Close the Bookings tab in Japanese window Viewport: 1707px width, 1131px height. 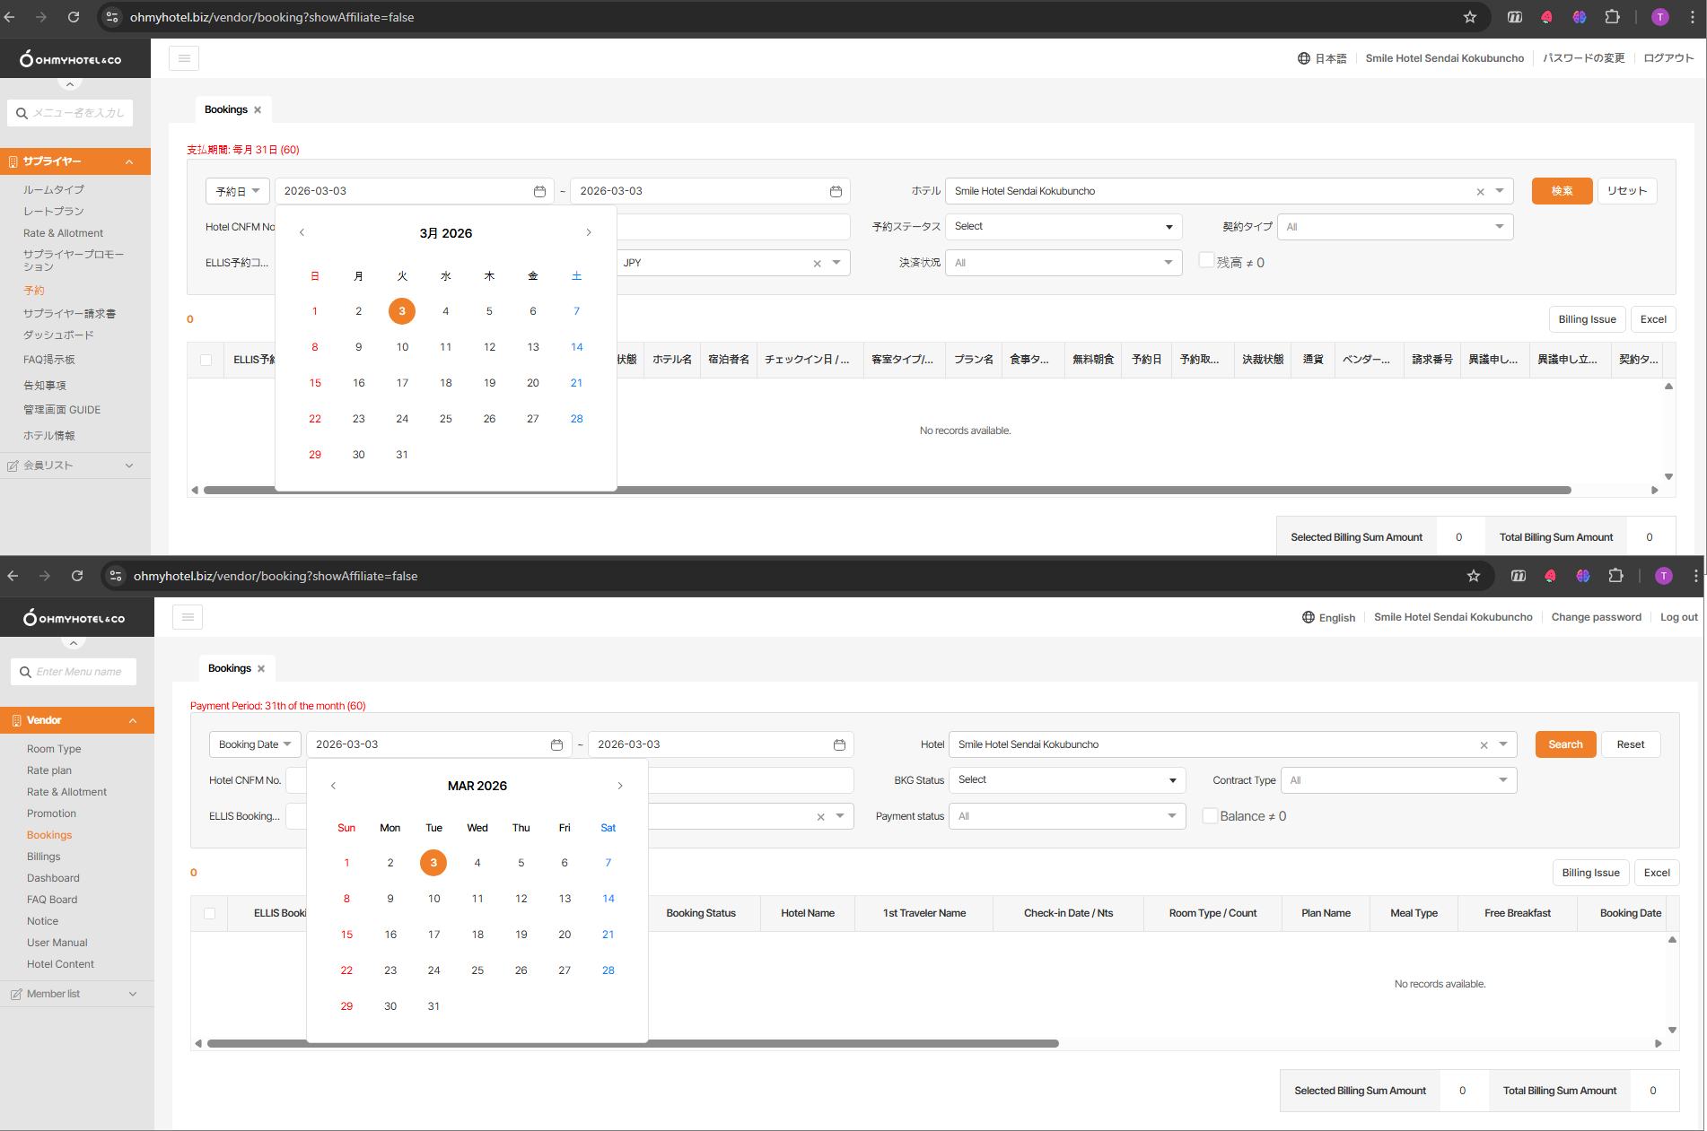tap(258, 109)
